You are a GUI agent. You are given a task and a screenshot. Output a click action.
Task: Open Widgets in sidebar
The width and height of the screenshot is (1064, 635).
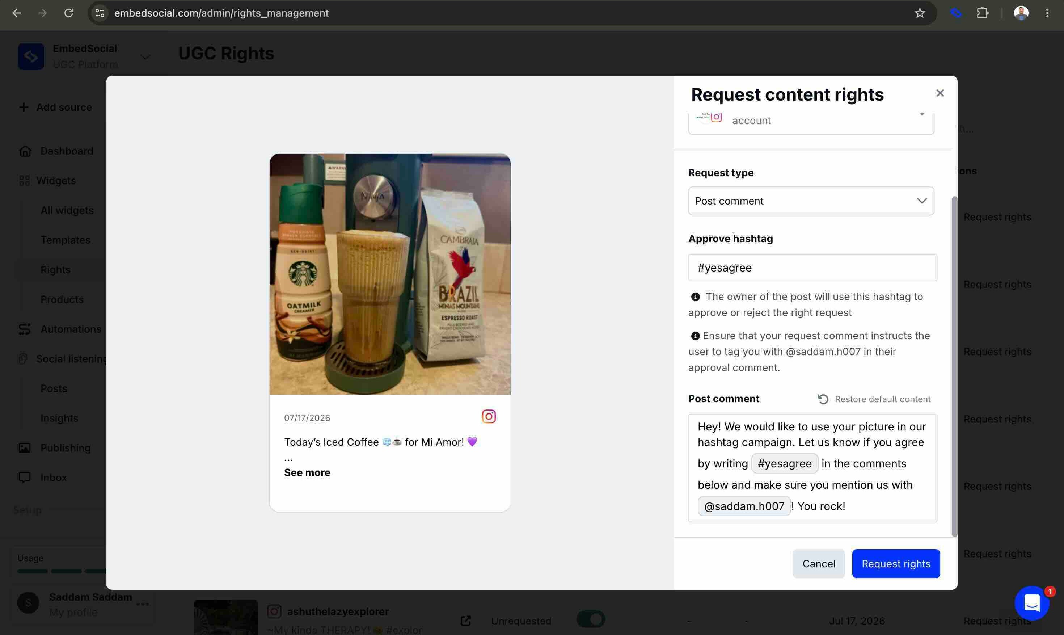pos(56,181)
